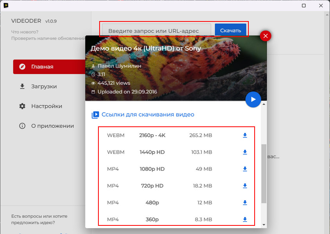This screenshot has height=234, width=330.
Task: Click the v1.0.9 version label
Action: click(x=51, y=21)
